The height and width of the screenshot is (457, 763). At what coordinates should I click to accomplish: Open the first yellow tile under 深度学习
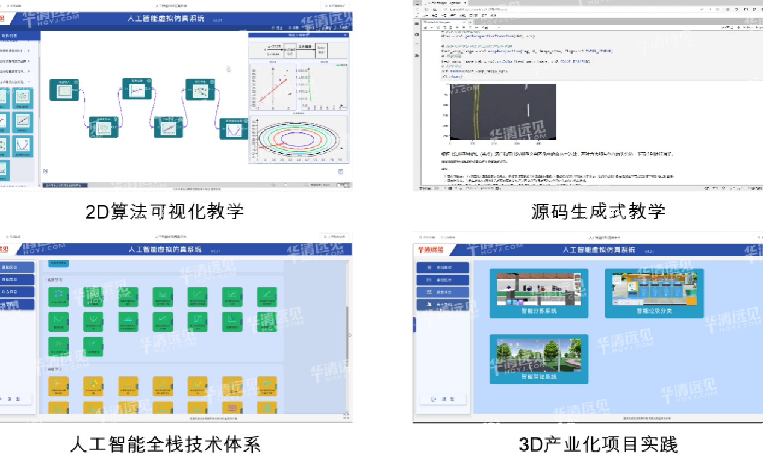(58, 386)
